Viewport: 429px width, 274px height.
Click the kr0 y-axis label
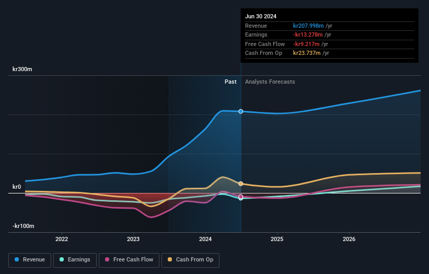coord(17,187)
